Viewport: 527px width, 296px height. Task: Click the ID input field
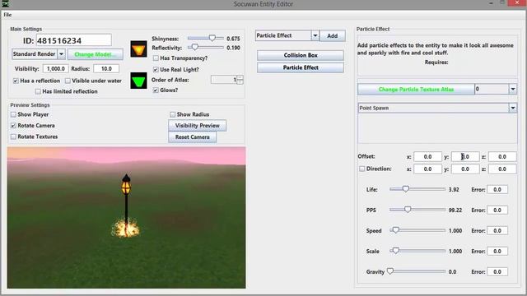73,40
